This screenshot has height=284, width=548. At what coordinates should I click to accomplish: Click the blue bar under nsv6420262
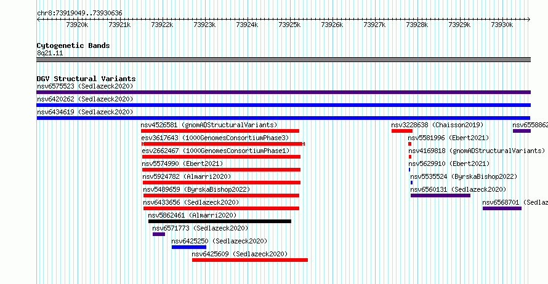coord(283,105)
